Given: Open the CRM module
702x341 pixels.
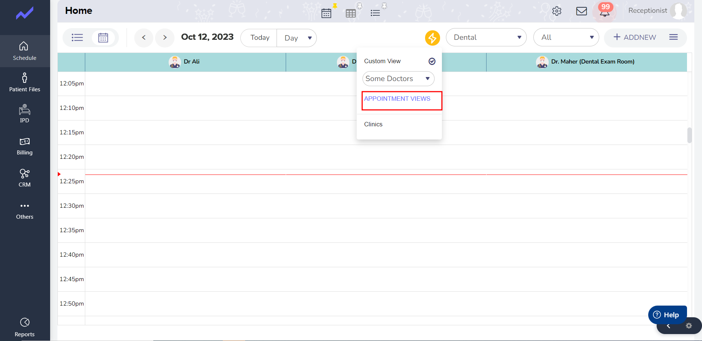Looking at the screenshot, I should pos(25,178).
